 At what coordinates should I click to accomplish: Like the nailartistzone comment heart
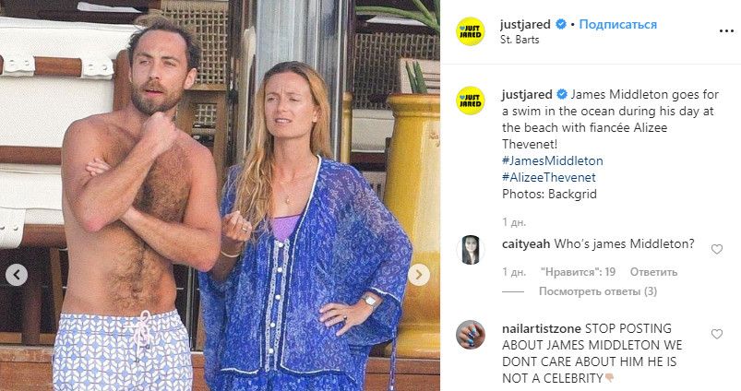click(x=717, y=334)
